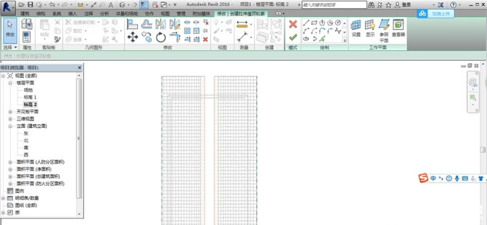Open the Undo history dropdown arrow
The image size is (487, 225).
click(x=58, y=5)
